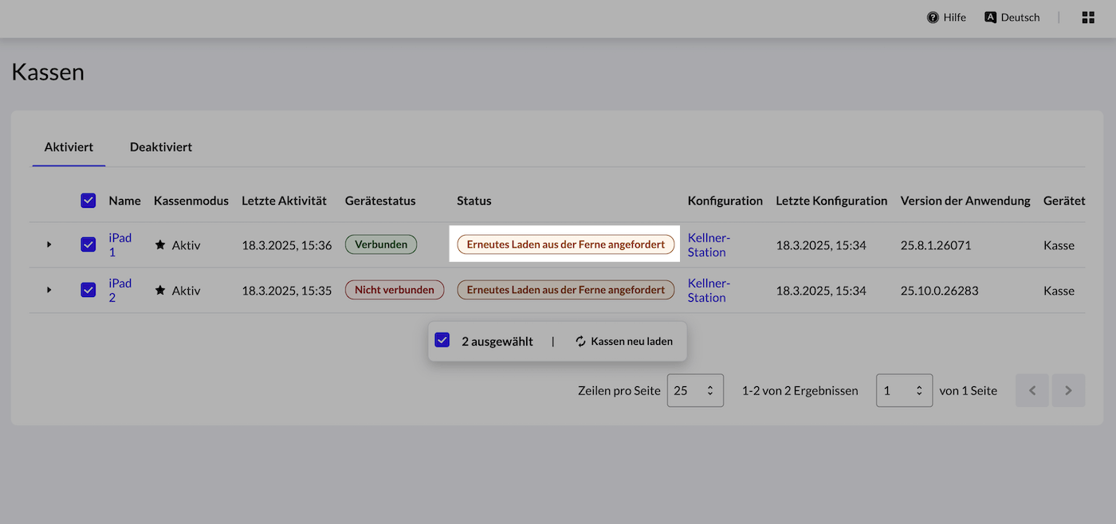The height and width of the screenshot is (524, 1116).
Task: Go to the next page arrow
Action: point(1068,390)
